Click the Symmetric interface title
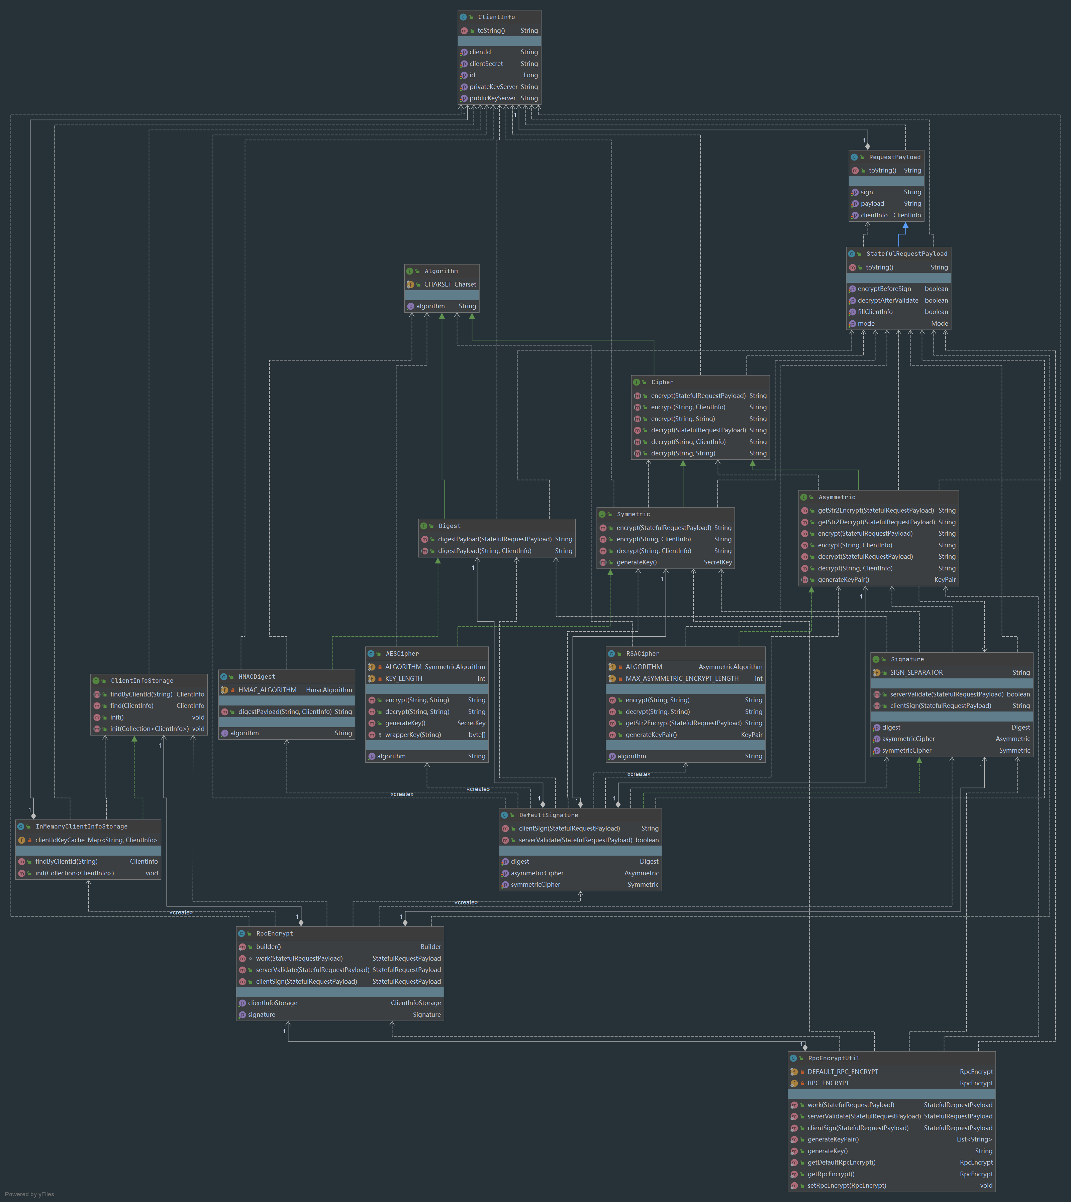 633,514
